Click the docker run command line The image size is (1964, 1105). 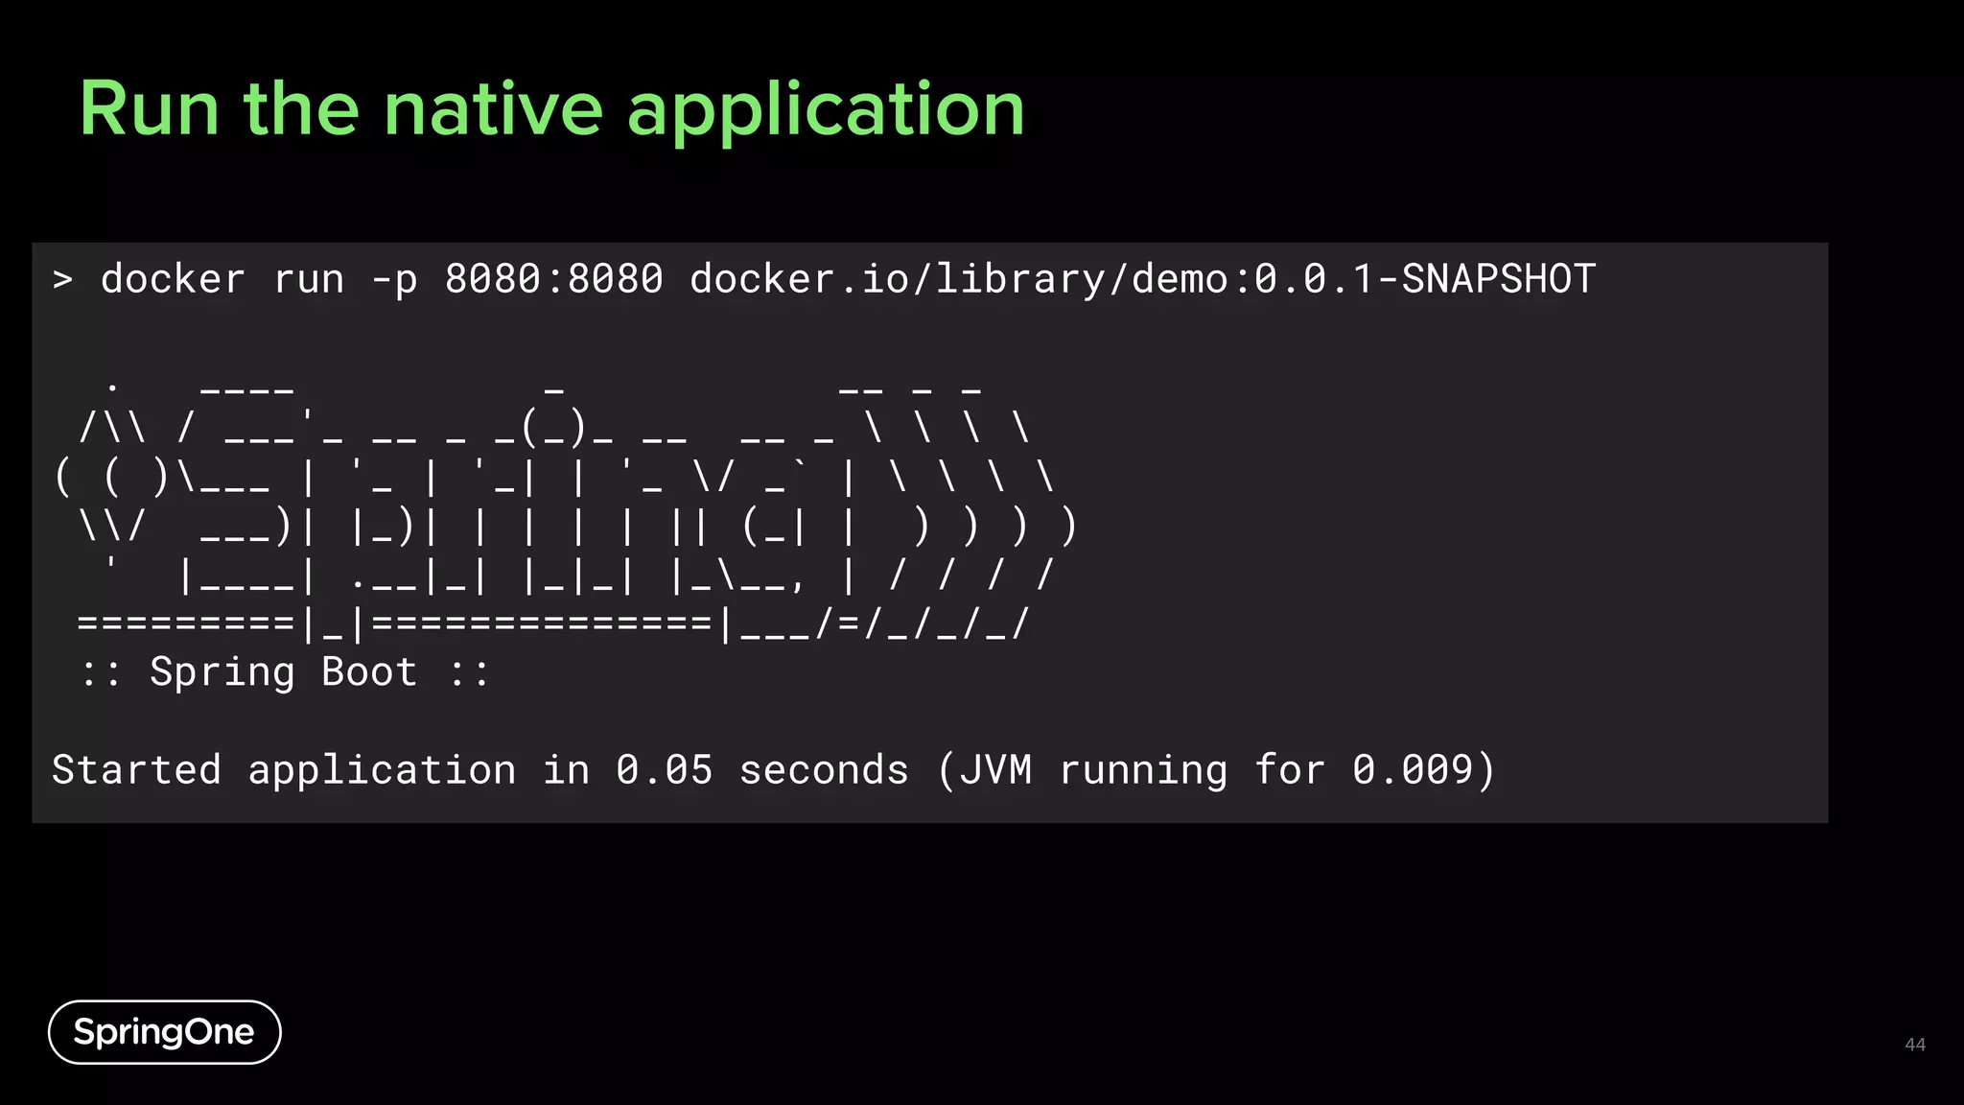[x=825, y=280]
